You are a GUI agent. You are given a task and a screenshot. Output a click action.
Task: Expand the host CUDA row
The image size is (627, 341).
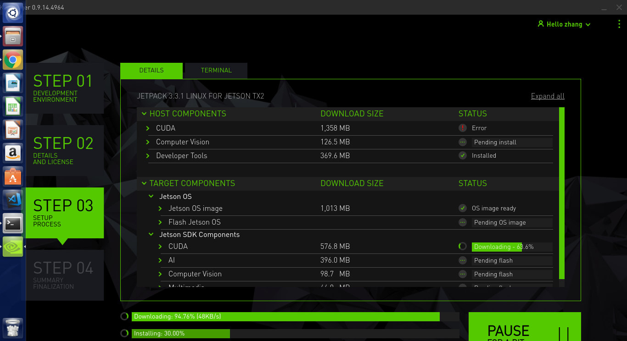tap(148, 128)
